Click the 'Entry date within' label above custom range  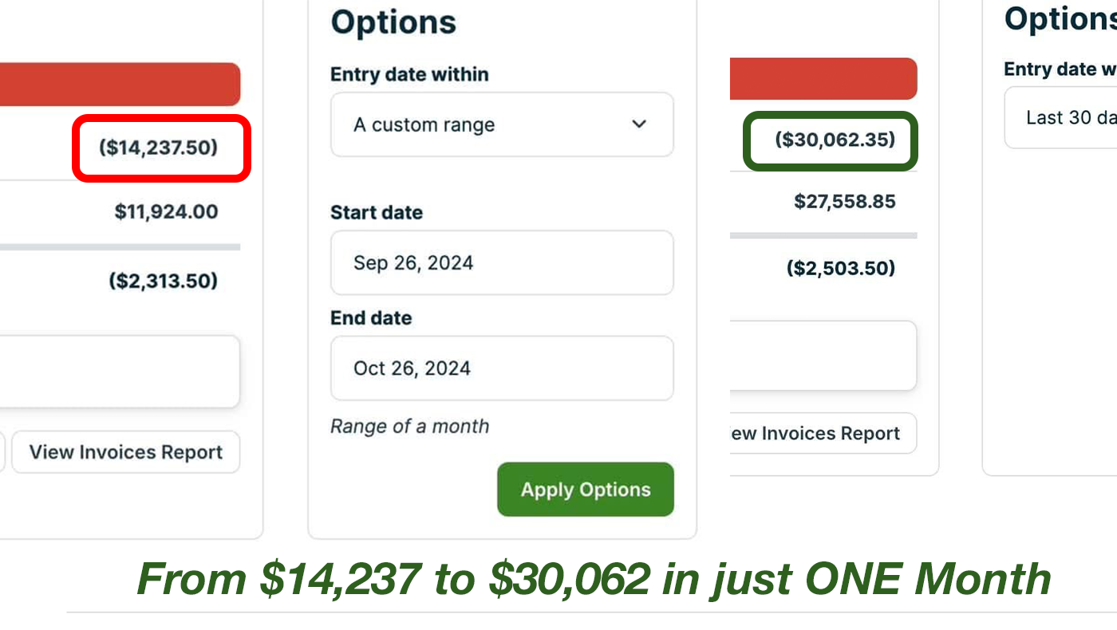[x=409, y=74]
